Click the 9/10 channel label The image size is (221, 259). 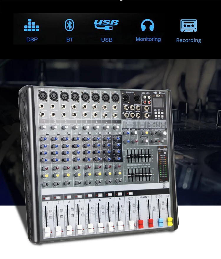coord(130,198)
